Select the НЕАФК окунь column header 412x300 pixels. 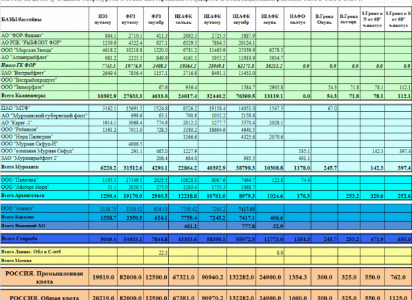tap(270, 19)
